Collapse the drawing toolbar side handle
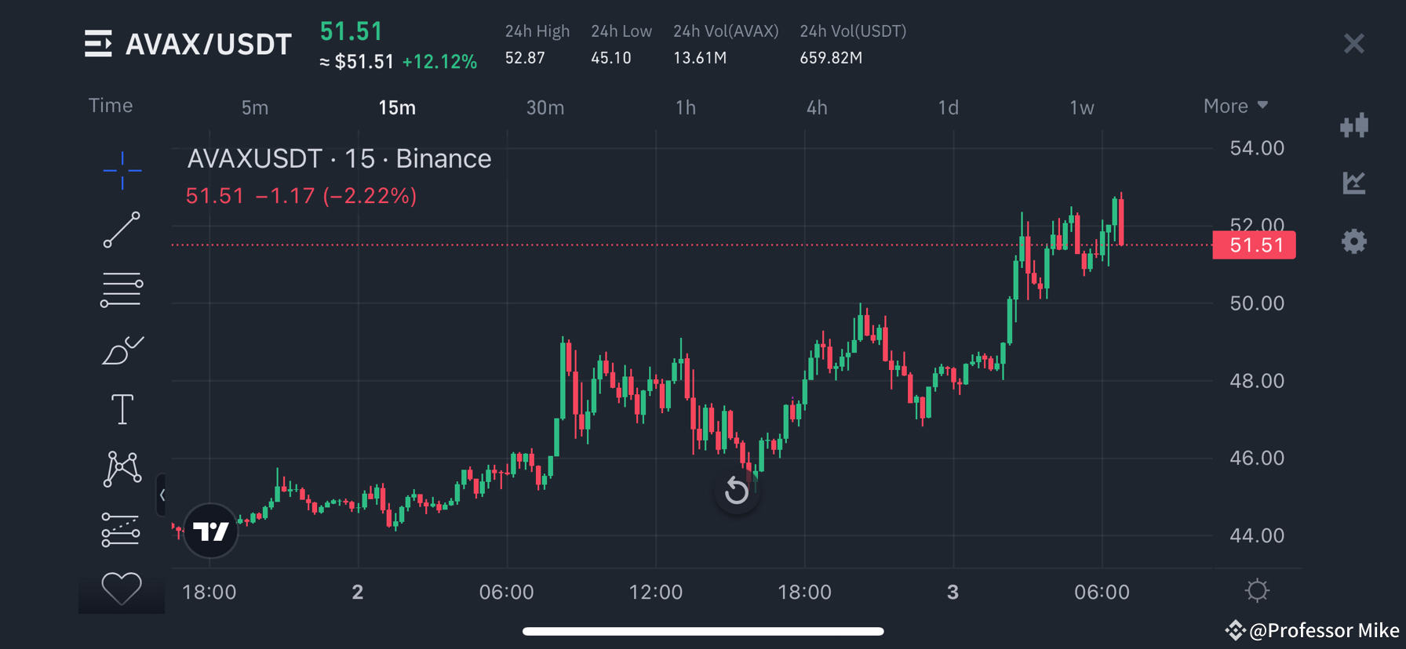 coord(163,495)
